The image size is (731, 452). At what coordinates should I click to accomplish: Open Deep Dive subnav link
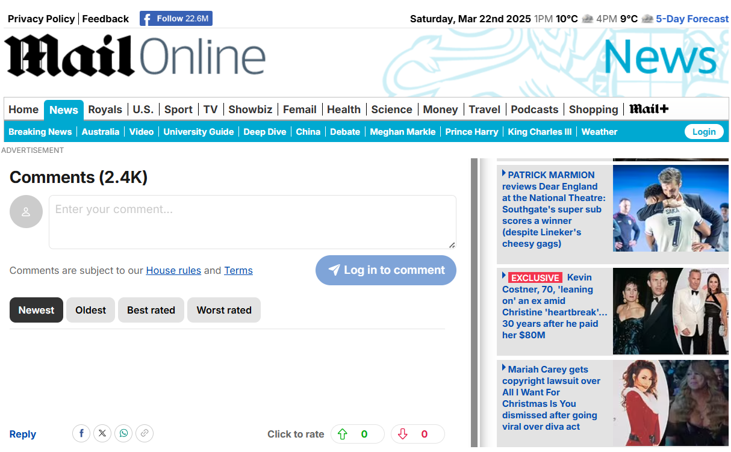click(265, 132)
